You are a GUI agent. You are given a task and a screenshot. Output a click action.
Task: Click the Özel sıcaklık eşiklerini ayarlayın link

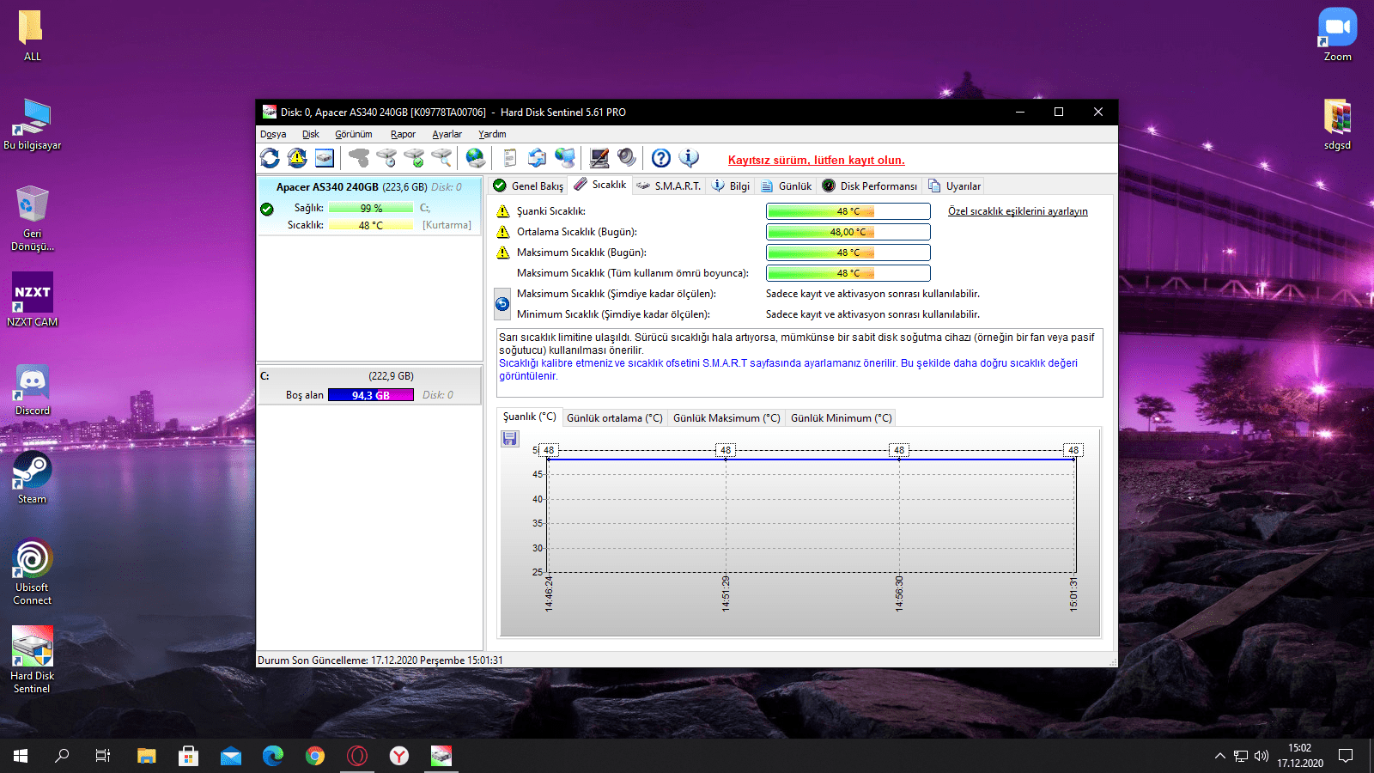tap(1018, 211)
